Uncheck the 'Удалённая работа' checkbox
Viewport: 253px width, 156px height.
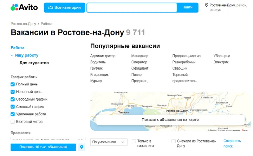(13, 114)
